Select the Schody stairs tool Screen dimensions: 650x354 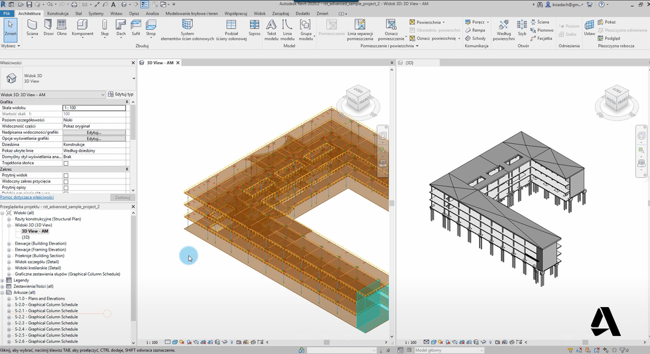(476, 38)
